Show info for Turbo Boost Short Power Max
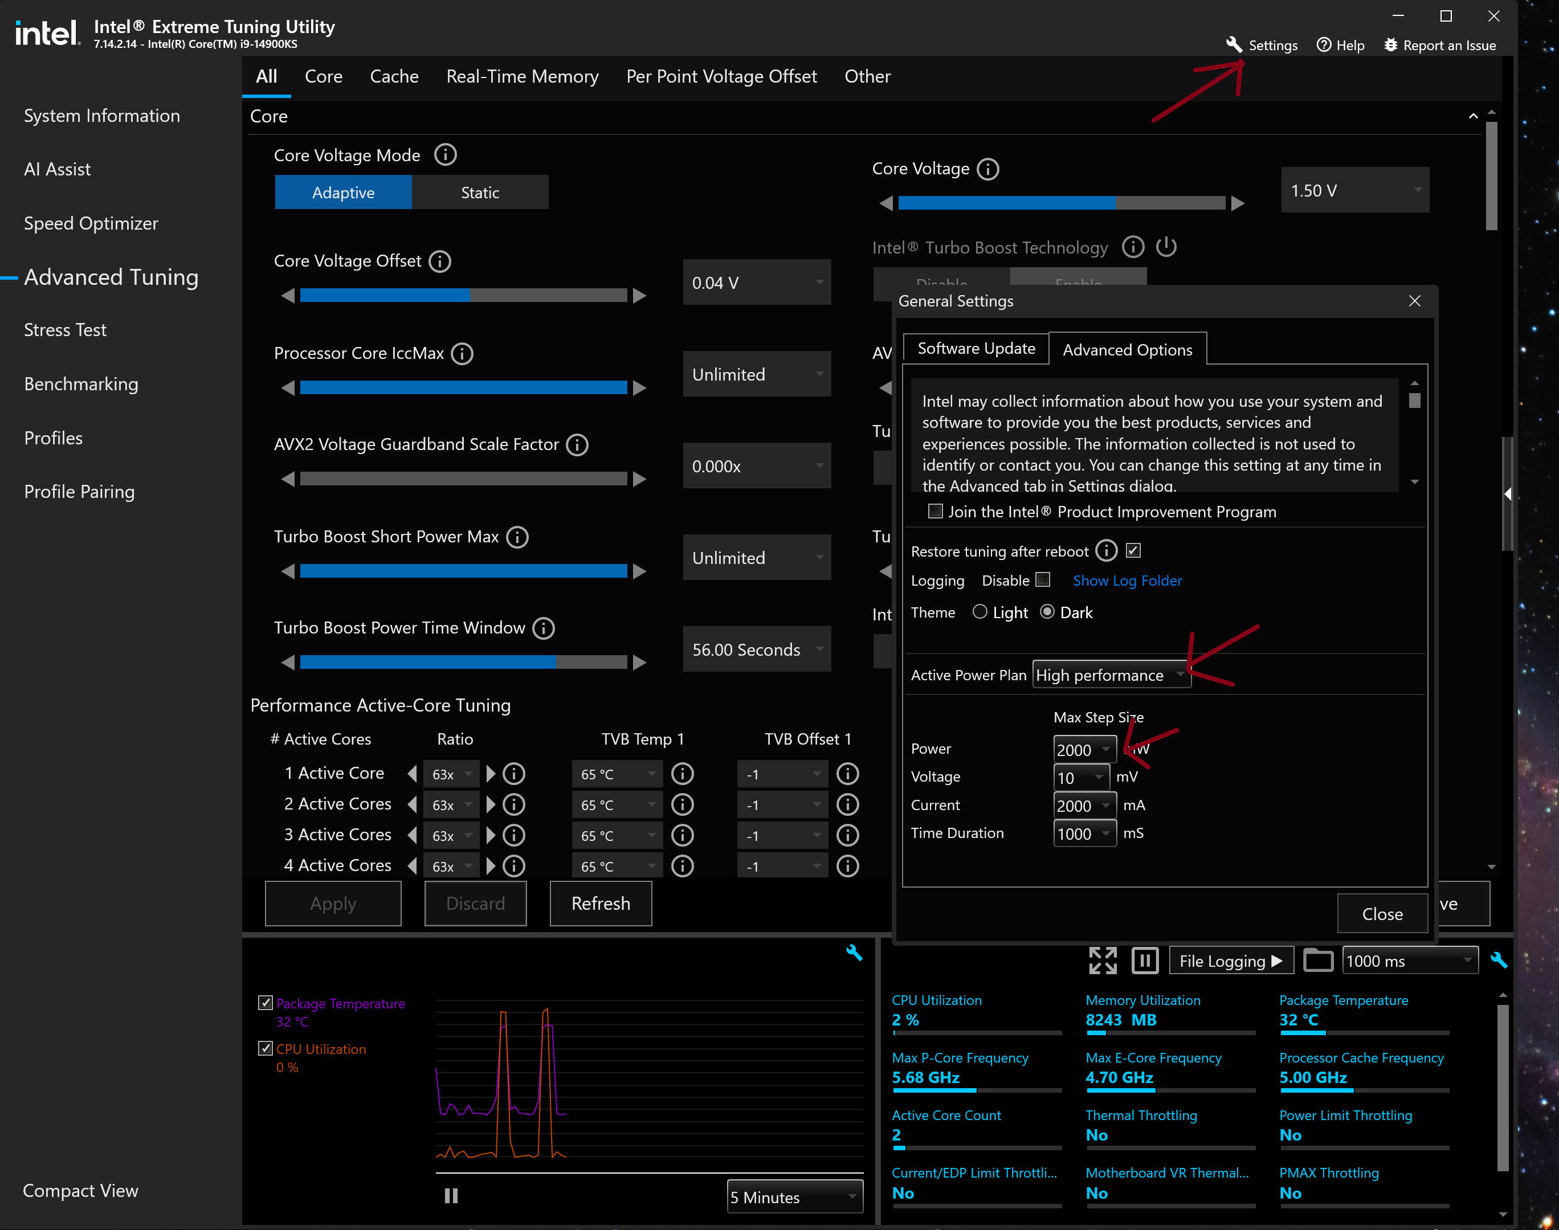Screen dimensions: 1559x1230 click(518, 537)
